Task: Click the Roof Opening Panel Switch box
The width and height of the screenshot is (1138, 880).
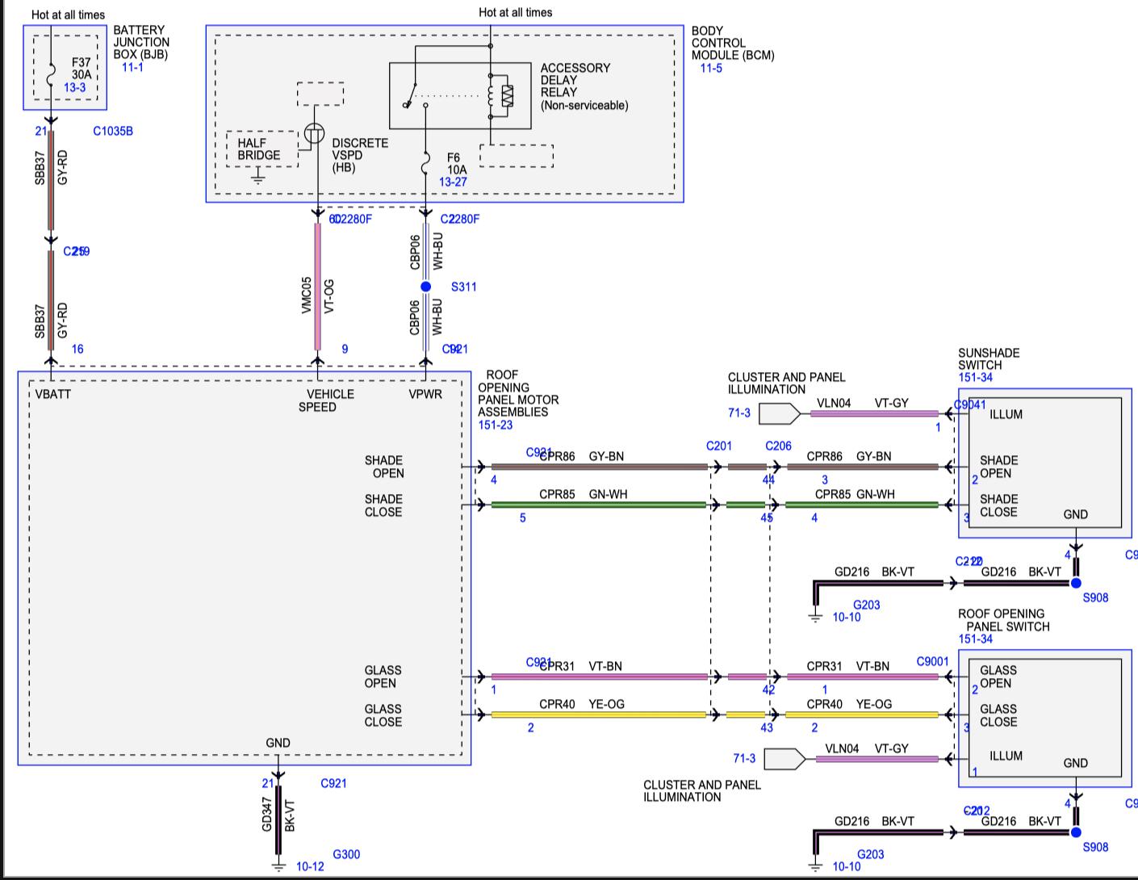Action: [1044, 717]
